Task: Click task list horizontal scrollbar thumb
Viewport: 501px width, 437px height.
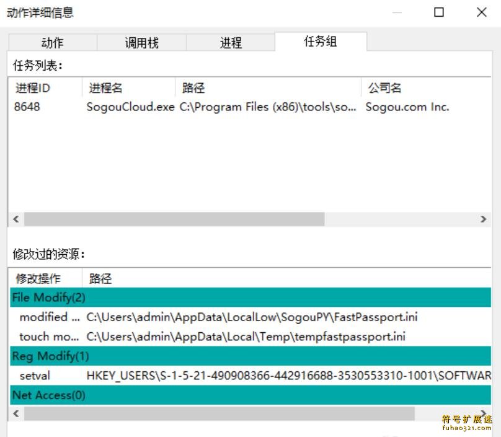Action: (174, 219)
